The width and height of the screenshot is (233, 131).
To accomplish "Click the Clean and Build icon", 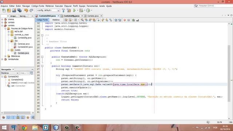I will click(69, 11).
